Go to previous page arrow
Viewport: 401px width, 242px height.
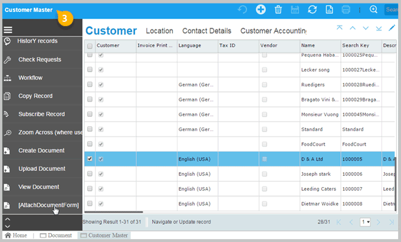[351, 222]
